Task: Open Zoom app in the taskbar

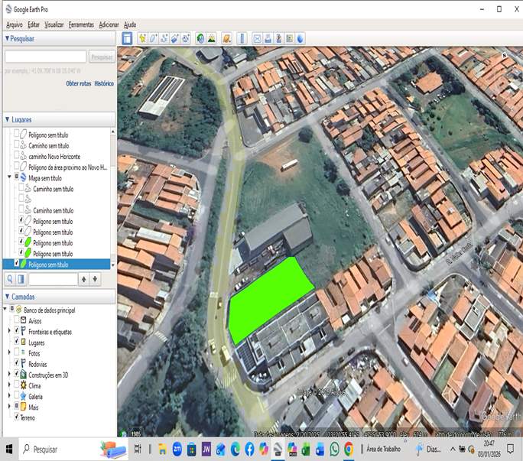Action: [x=177, y=450]
